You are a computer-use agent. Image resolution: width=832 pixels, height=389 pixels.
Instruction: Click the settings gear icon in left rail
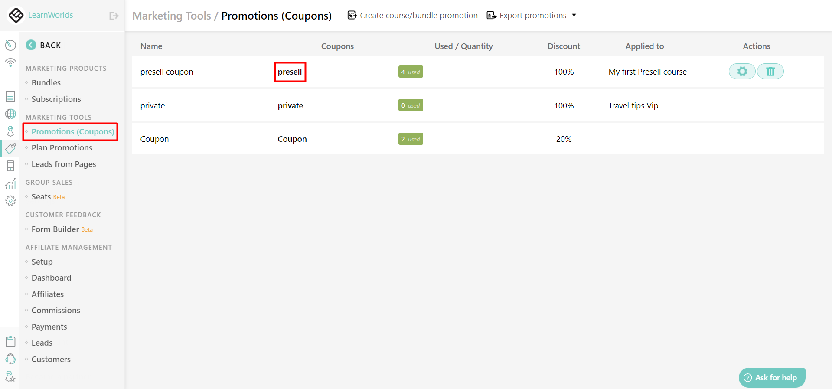10,200
